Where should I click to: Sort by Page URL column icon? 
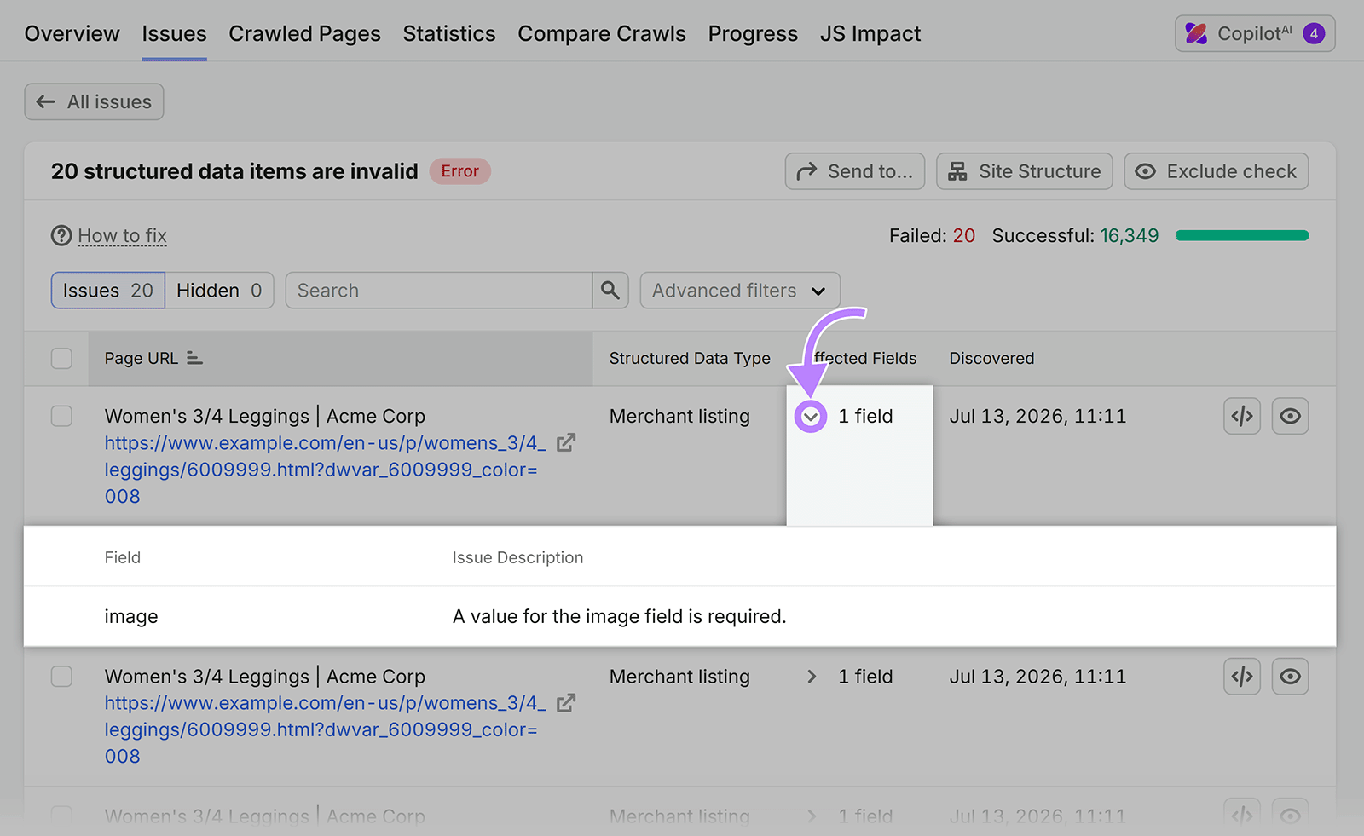[194, 358]
